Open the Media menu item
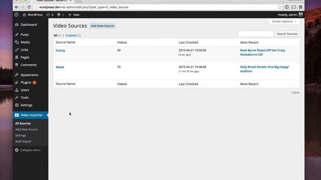321x180 pixels. pos(30,42)
